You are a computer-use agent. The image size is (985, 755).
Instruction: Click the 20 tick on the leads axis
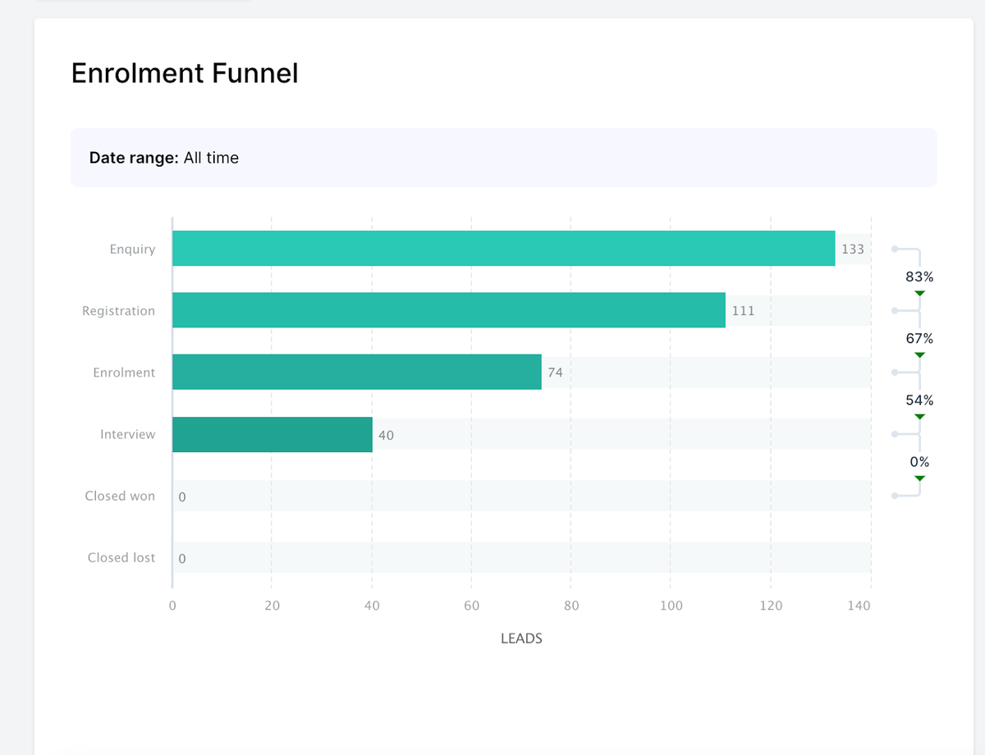click(273, 606)
